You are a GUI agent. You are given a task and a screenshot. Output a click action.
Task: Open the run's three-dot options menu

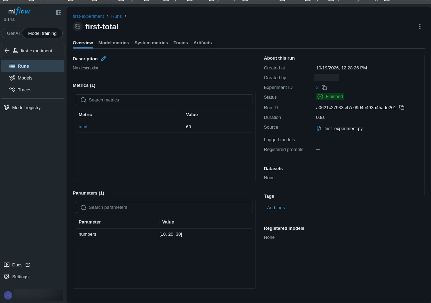[420, 26]
